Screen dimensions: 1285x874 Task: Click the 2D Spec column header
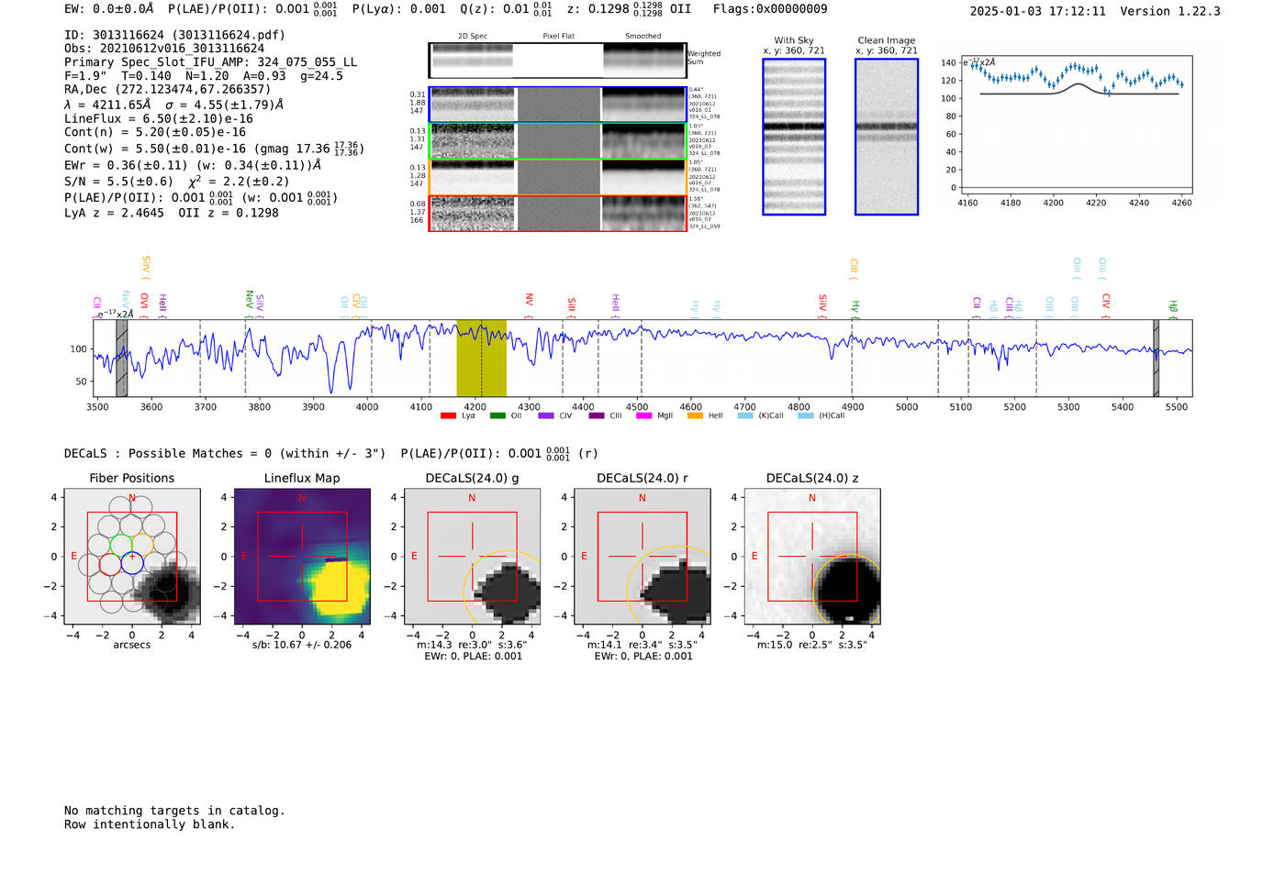click(473, 37)
